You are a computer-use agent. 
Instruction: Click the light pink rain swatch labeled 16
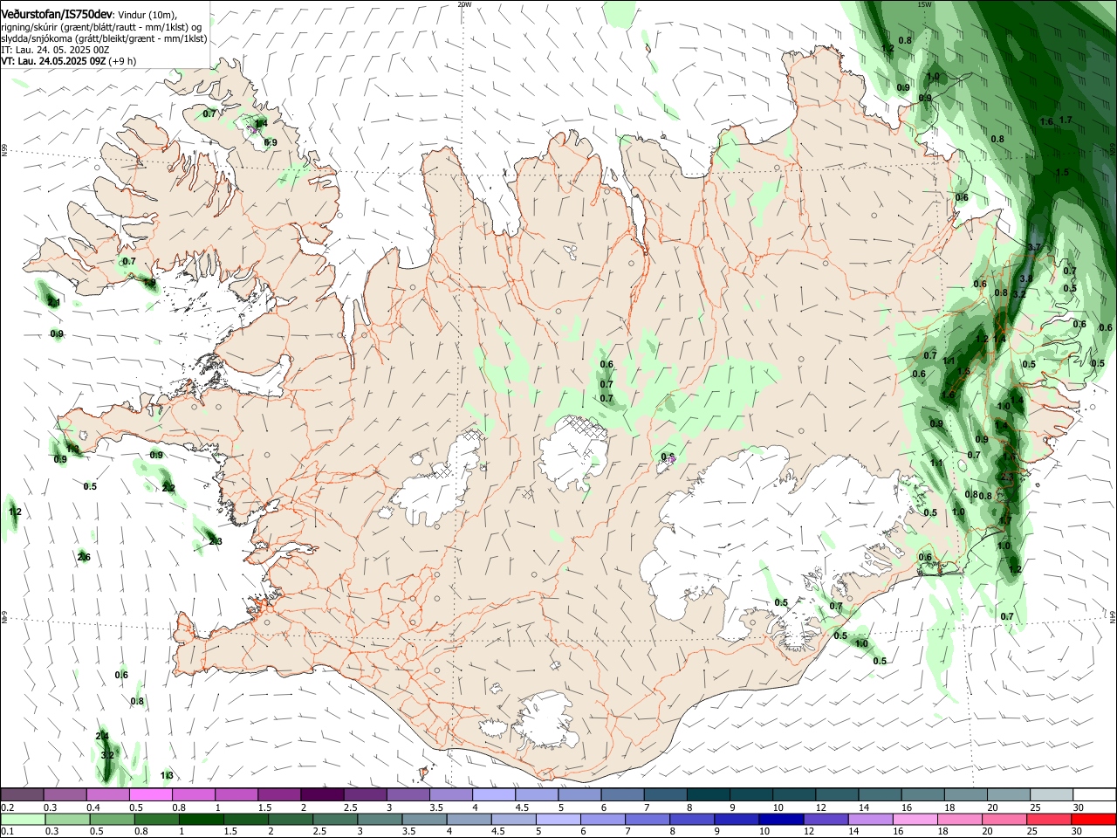click(915, 820)
